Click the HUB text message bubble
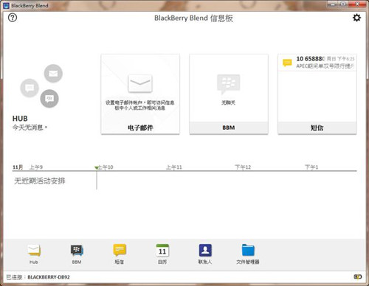The width and height of the screenshot is (369, 286). [30, 88]
